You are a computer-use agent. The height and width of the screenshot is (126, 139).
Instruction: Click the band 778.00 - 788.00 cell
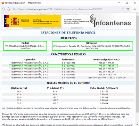pos(106,66)
